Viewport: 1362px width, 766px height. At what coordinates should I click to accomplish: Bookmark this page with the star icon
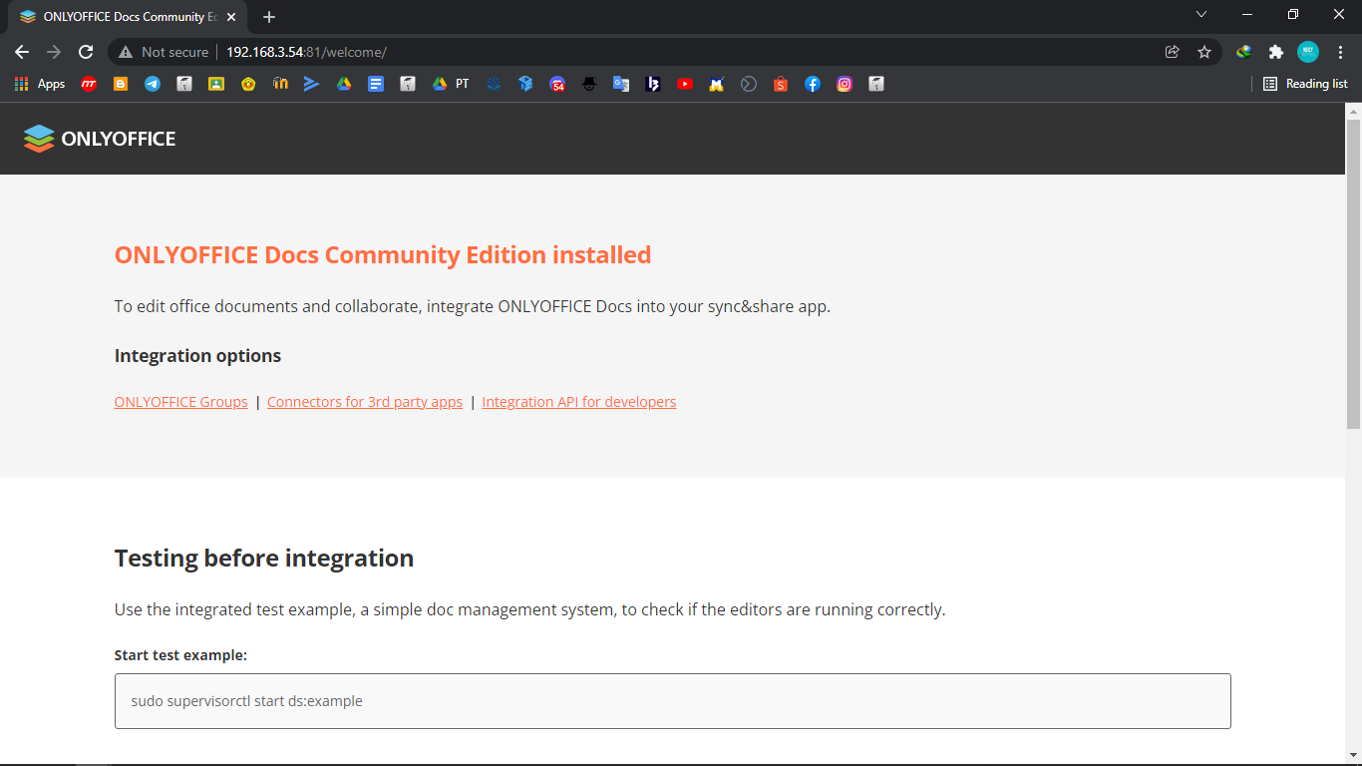pos(1204,52)
